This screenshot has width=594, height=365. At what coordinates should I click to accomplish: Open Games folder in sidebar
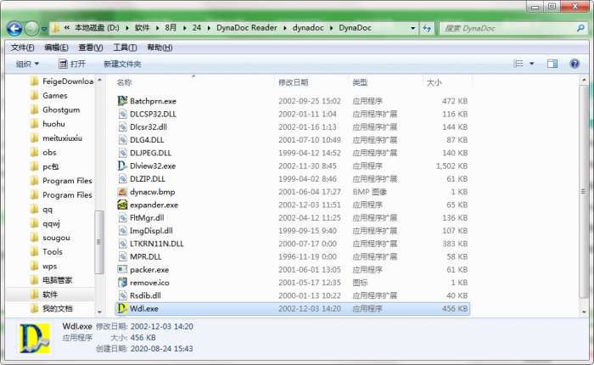(49, 96)
